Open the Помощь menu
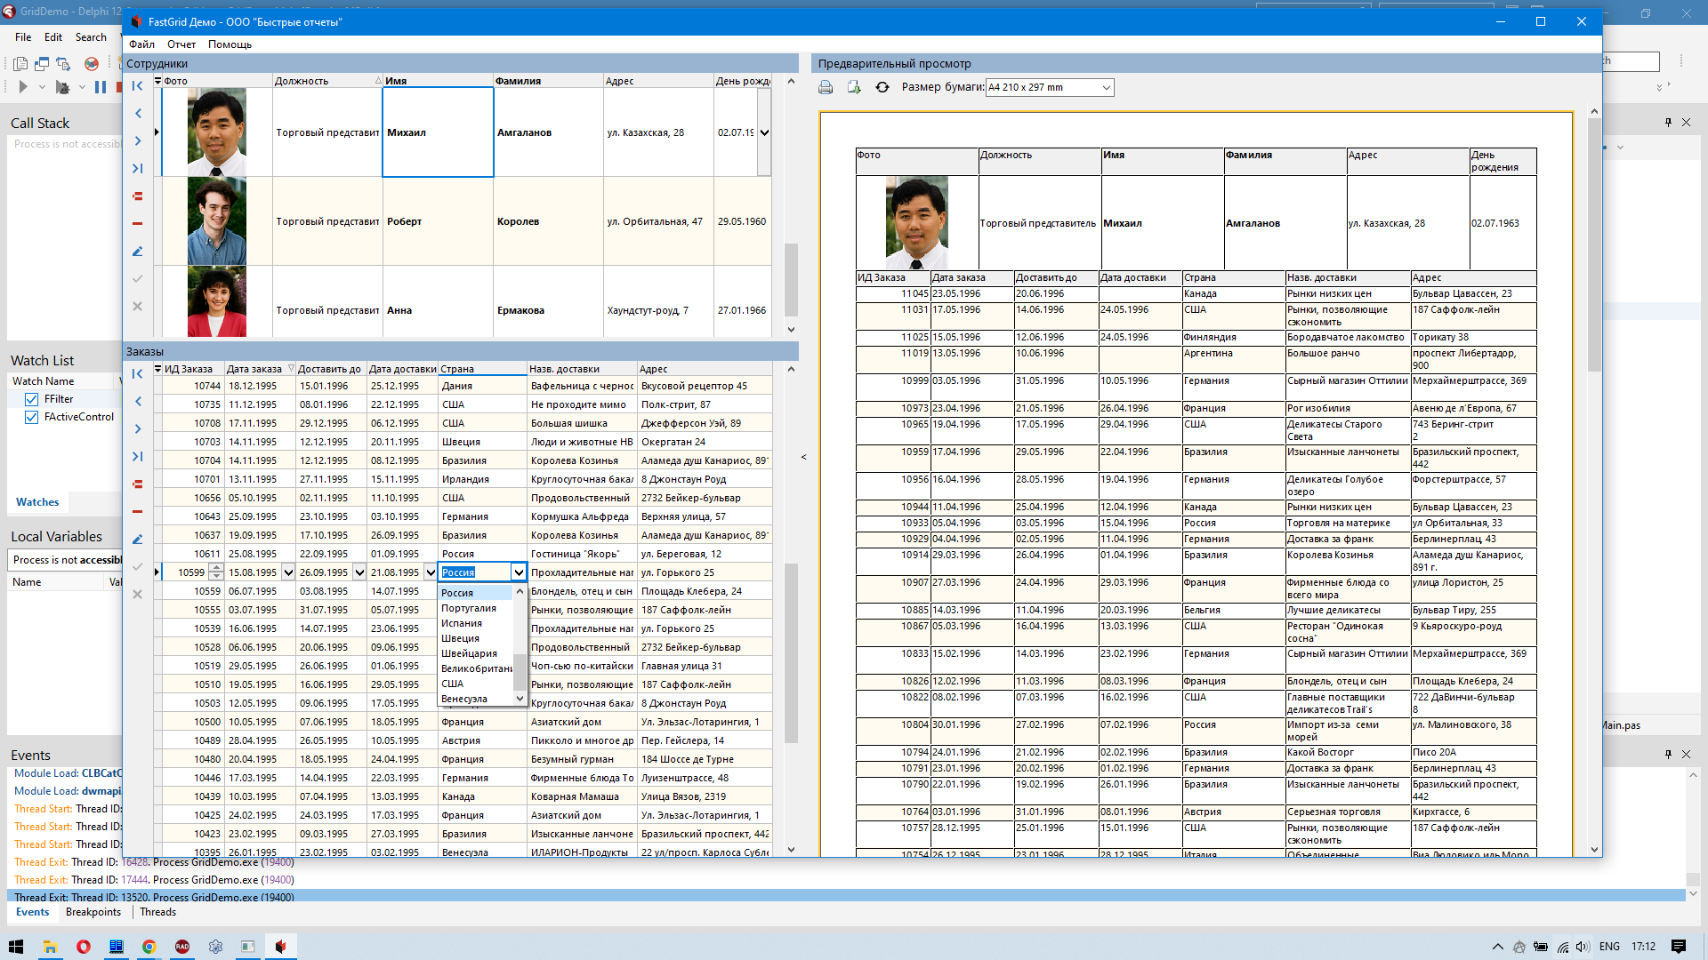The width and height of the screenshot is (1708, 960). pos(230,44)
